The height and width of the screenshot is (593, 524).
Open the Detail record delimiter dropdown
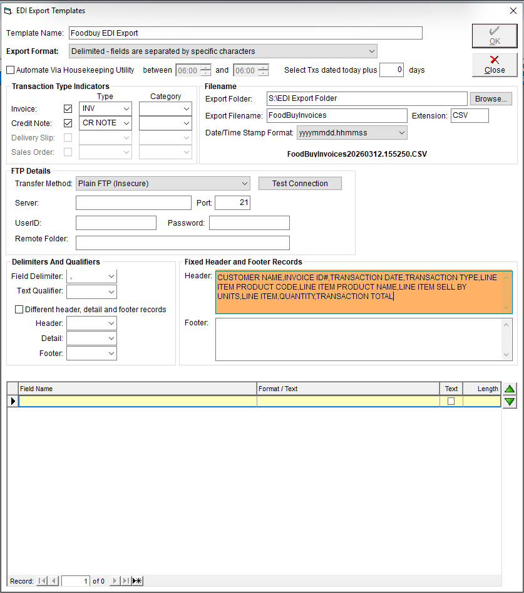click(111, 338)
